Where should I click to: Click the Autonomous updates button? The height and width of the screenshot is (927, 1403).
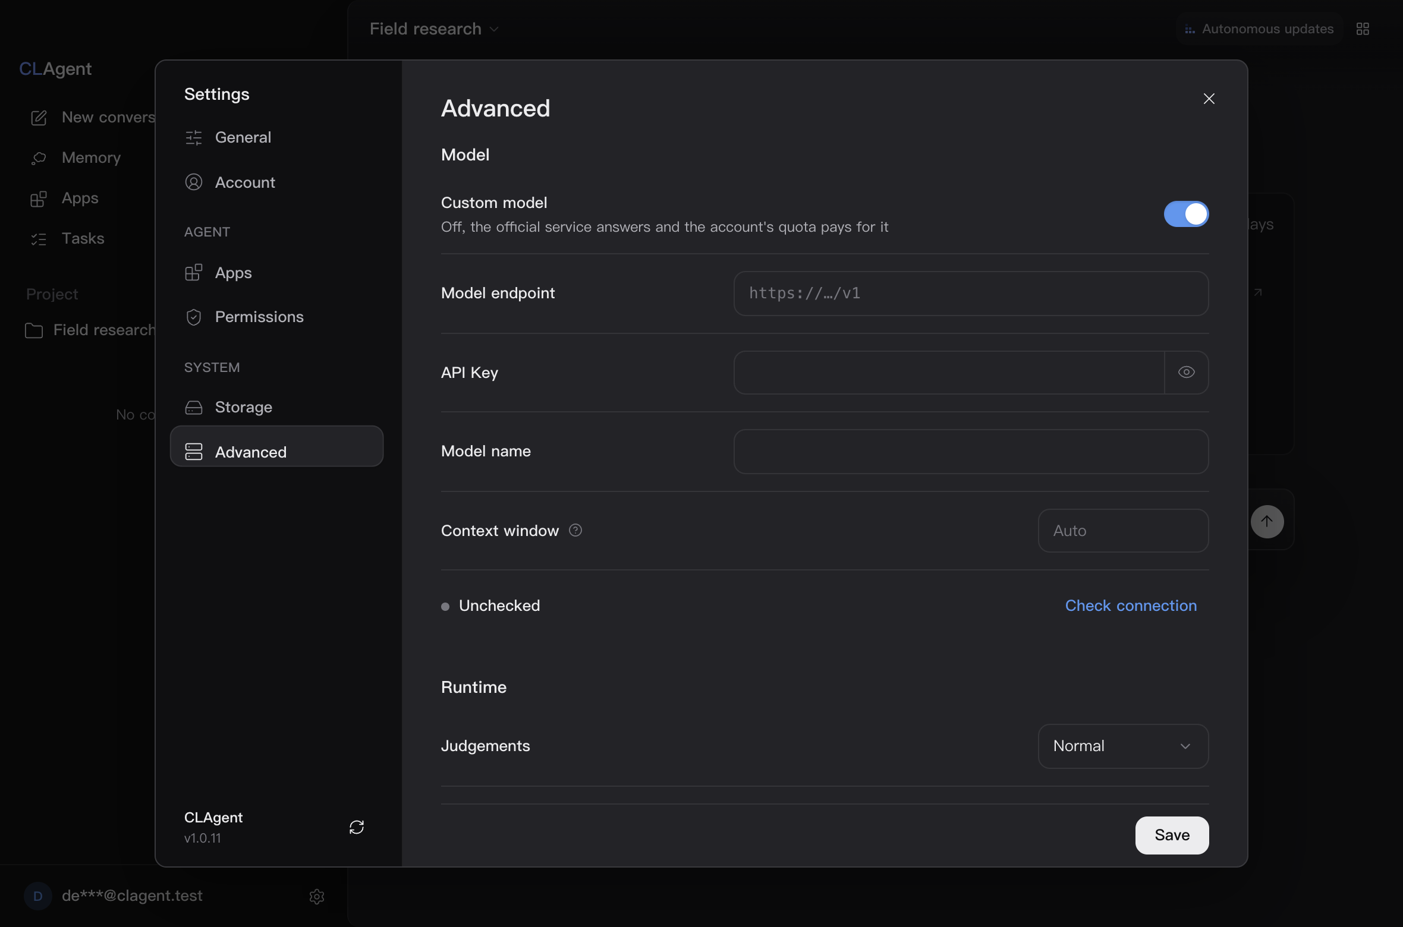pyautogui.click(x=1259, y=29)
